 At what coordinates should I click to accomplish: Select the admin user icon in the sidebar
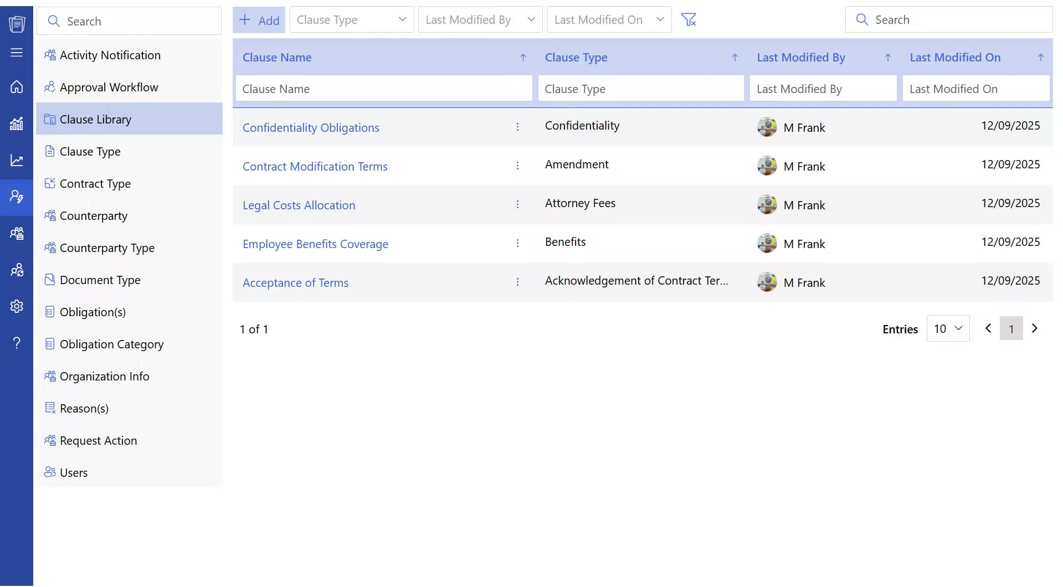(x=17, y=197)
